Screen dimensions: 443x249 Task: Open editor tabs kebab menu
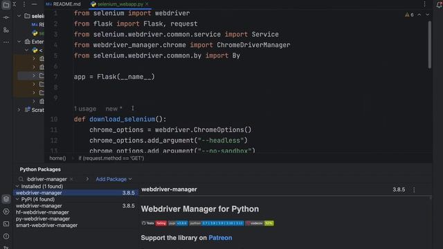424,4
